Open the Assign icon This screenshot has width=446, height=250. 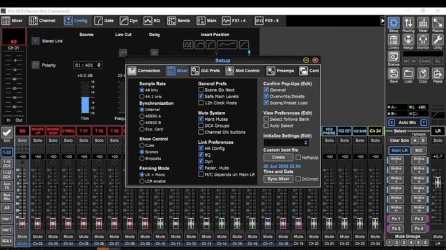coord(408,40)
